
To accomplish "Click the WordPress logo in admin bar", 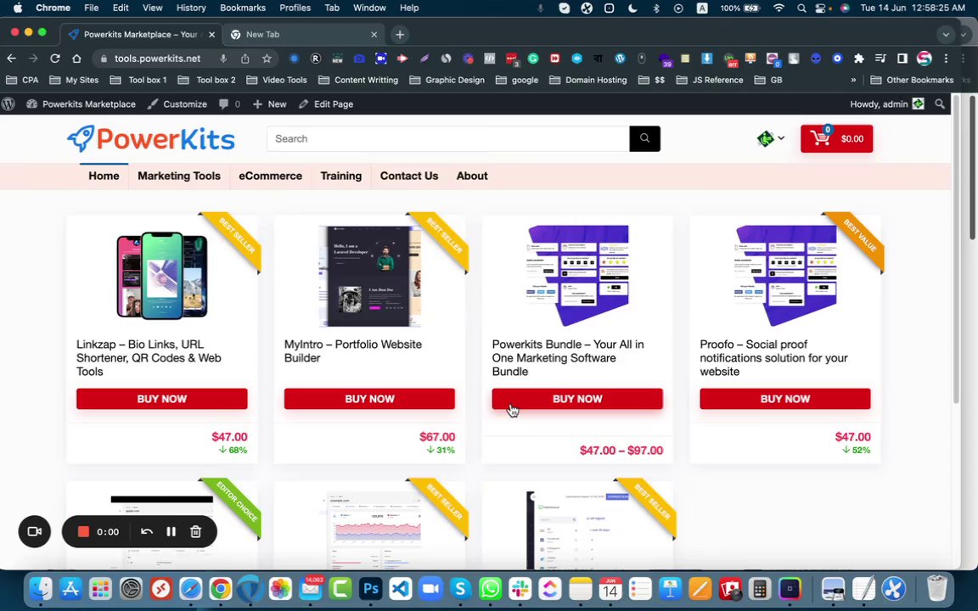I will (x=8, y=104).
